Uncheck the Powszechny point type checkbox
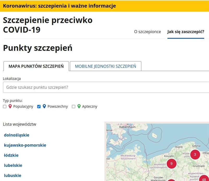Image resolution: width=209 pixels, height=181 pixels. 39,107
